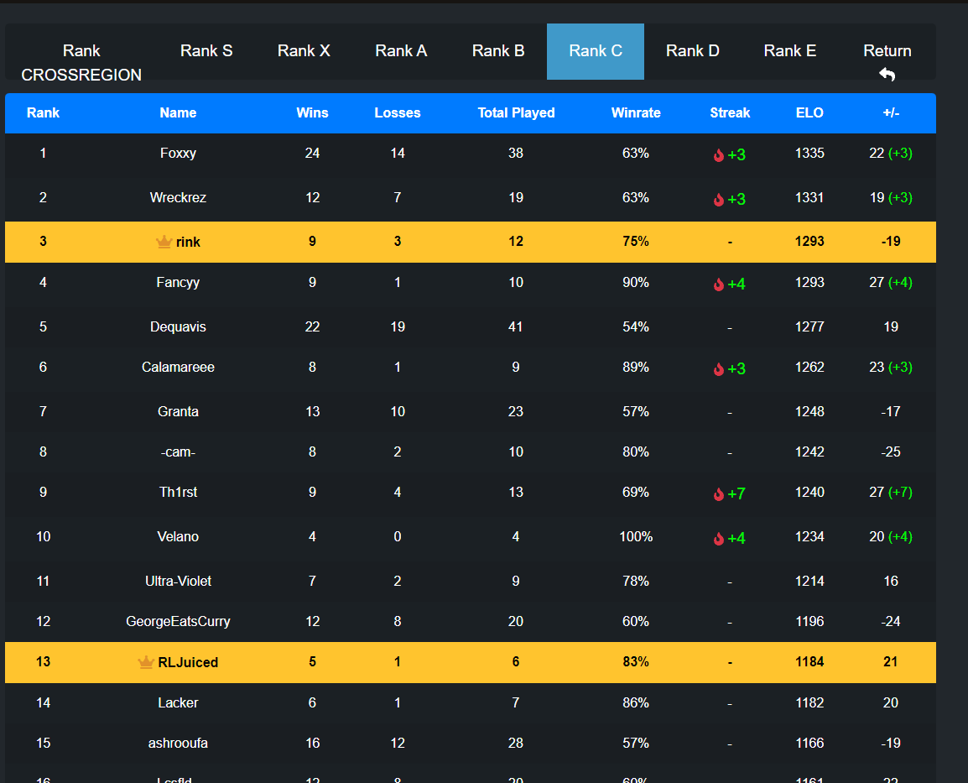Viewport: 968px width, 783px height.
Task: Click player name Foxxy
Action: click(x=178, y=153)
